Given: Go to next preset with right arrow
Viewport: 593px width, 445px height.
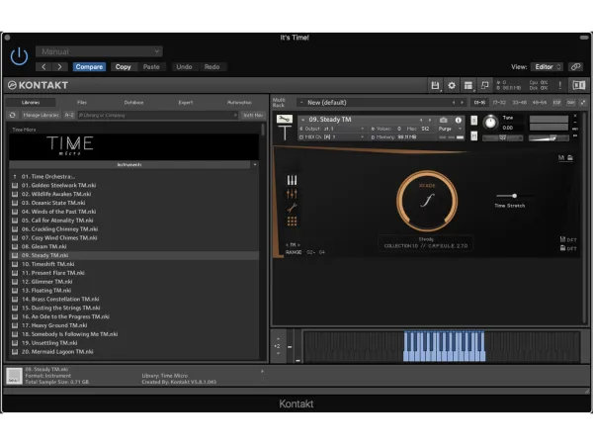Looking at the screenshot, I should point(59,67).
